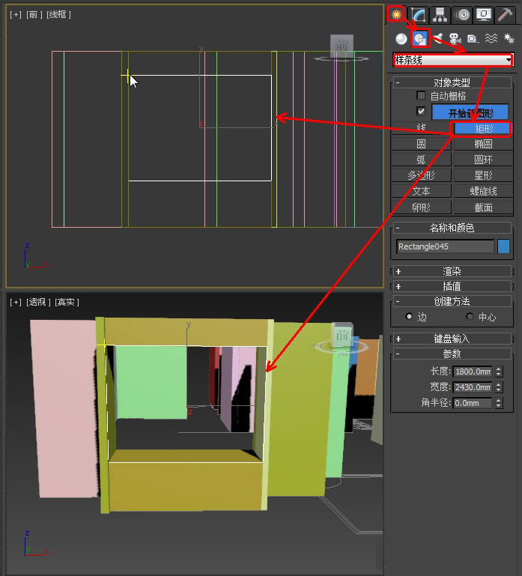Viewport: 522px width, 576px height.
Task: Choose the 弧 arc button
Action: [422, 160]
